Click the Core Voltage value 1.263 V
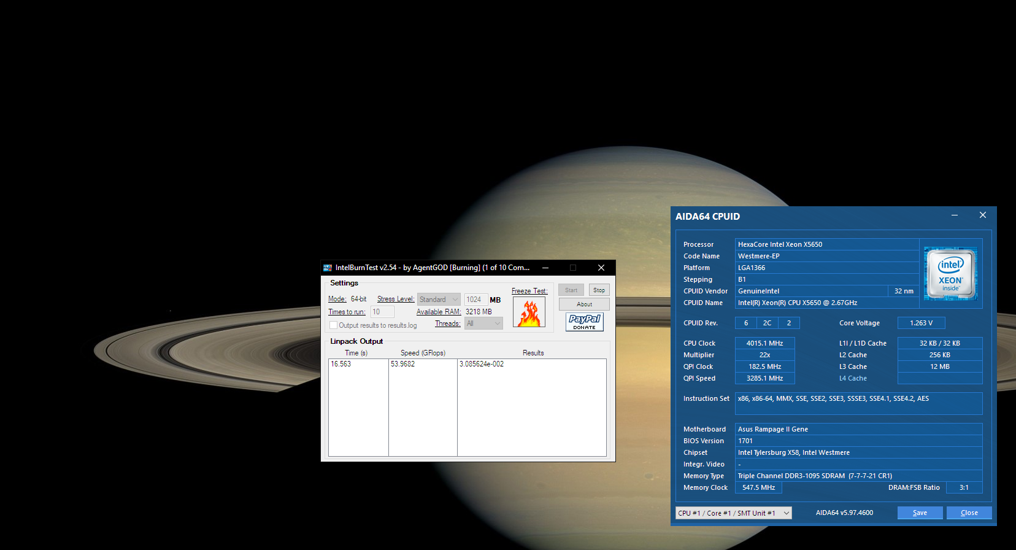The image size is (1016, 550). [921, 323]
